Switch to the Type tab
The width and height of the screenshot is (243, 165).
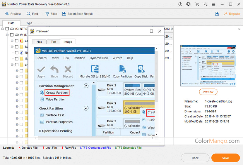coord(29,23)
